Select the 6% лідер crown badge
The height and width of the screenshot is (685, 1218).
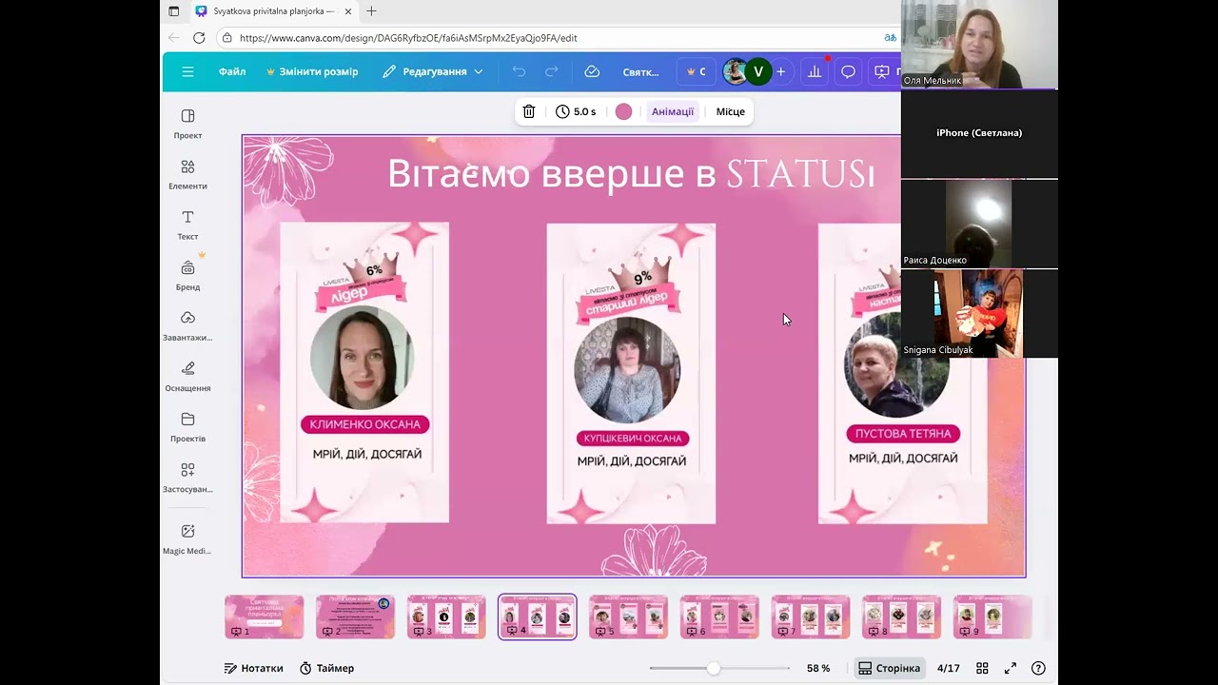point(362,282)
